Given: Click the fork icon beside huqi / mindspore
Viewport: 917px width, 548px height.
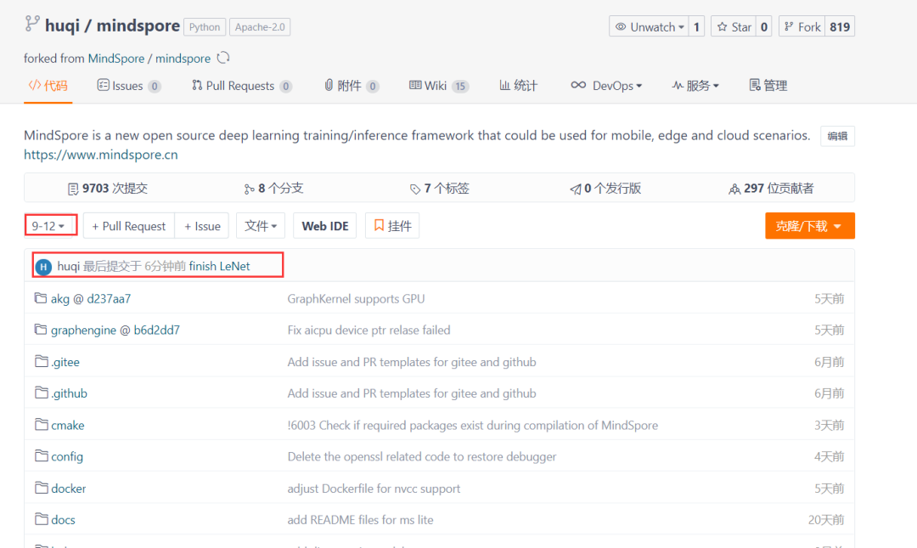Looking at the screenshot, I should (32, 24).
